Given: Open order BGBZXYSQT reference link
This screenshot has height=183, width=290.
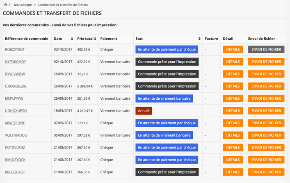Looking at the screenshot, I should [15, 49].
